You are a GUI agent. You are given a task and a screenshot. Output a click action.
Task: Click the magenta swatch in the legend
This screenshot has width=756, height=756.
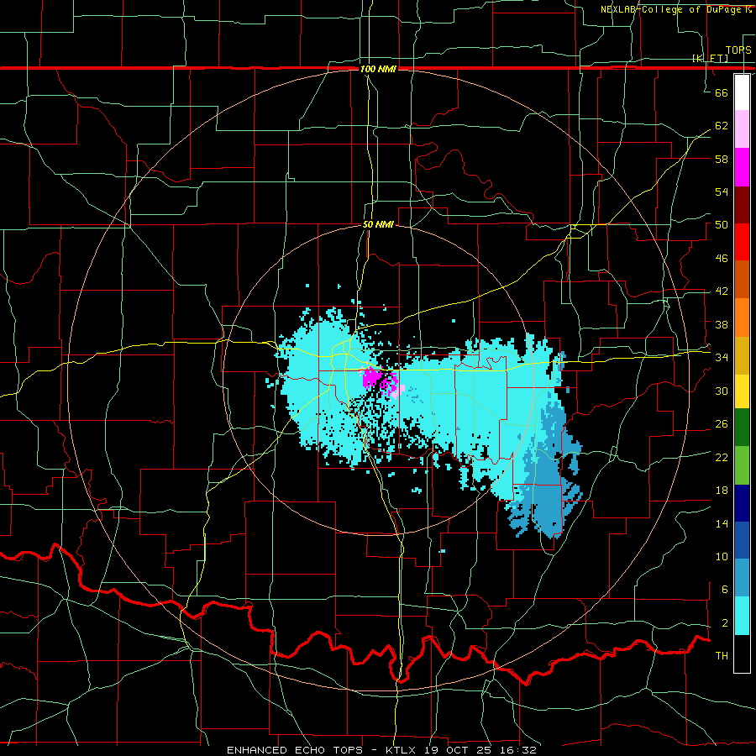click(x=742, y=167)
